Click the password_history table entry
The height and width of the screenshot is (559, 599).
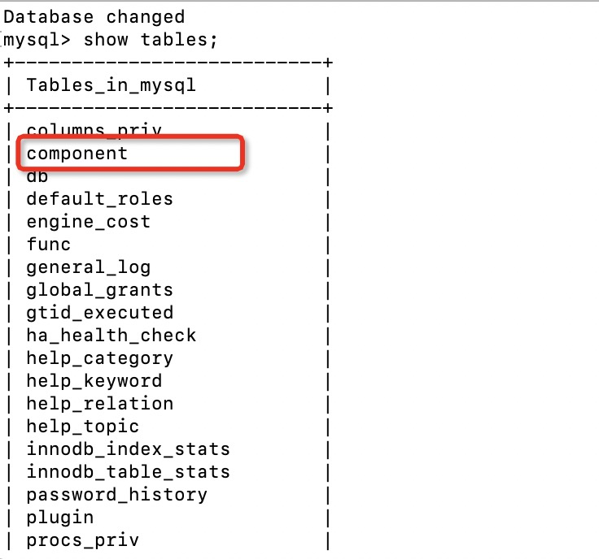tap(116, 494)
